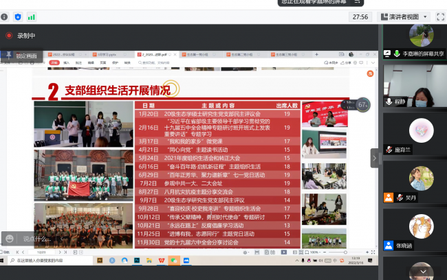Switch to the 2_2020 PDF tab
Viewport: 447px width, 280px height.
pyautogui.click(x=153, y=54)
